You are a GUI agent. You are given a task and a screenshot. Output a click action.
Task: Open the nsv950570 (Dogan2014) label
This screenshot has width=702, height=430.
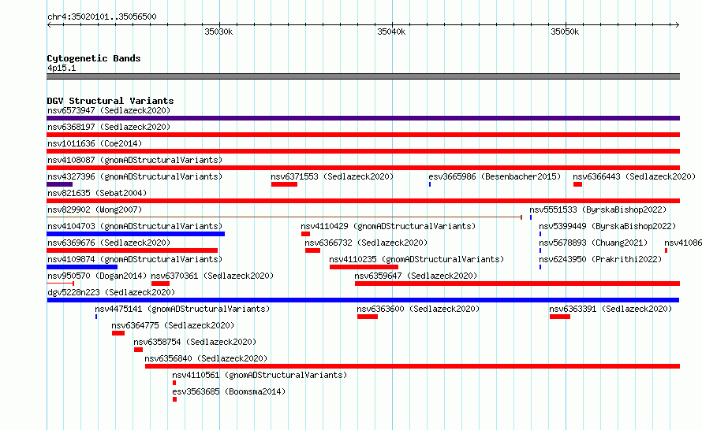pos(97,276)
